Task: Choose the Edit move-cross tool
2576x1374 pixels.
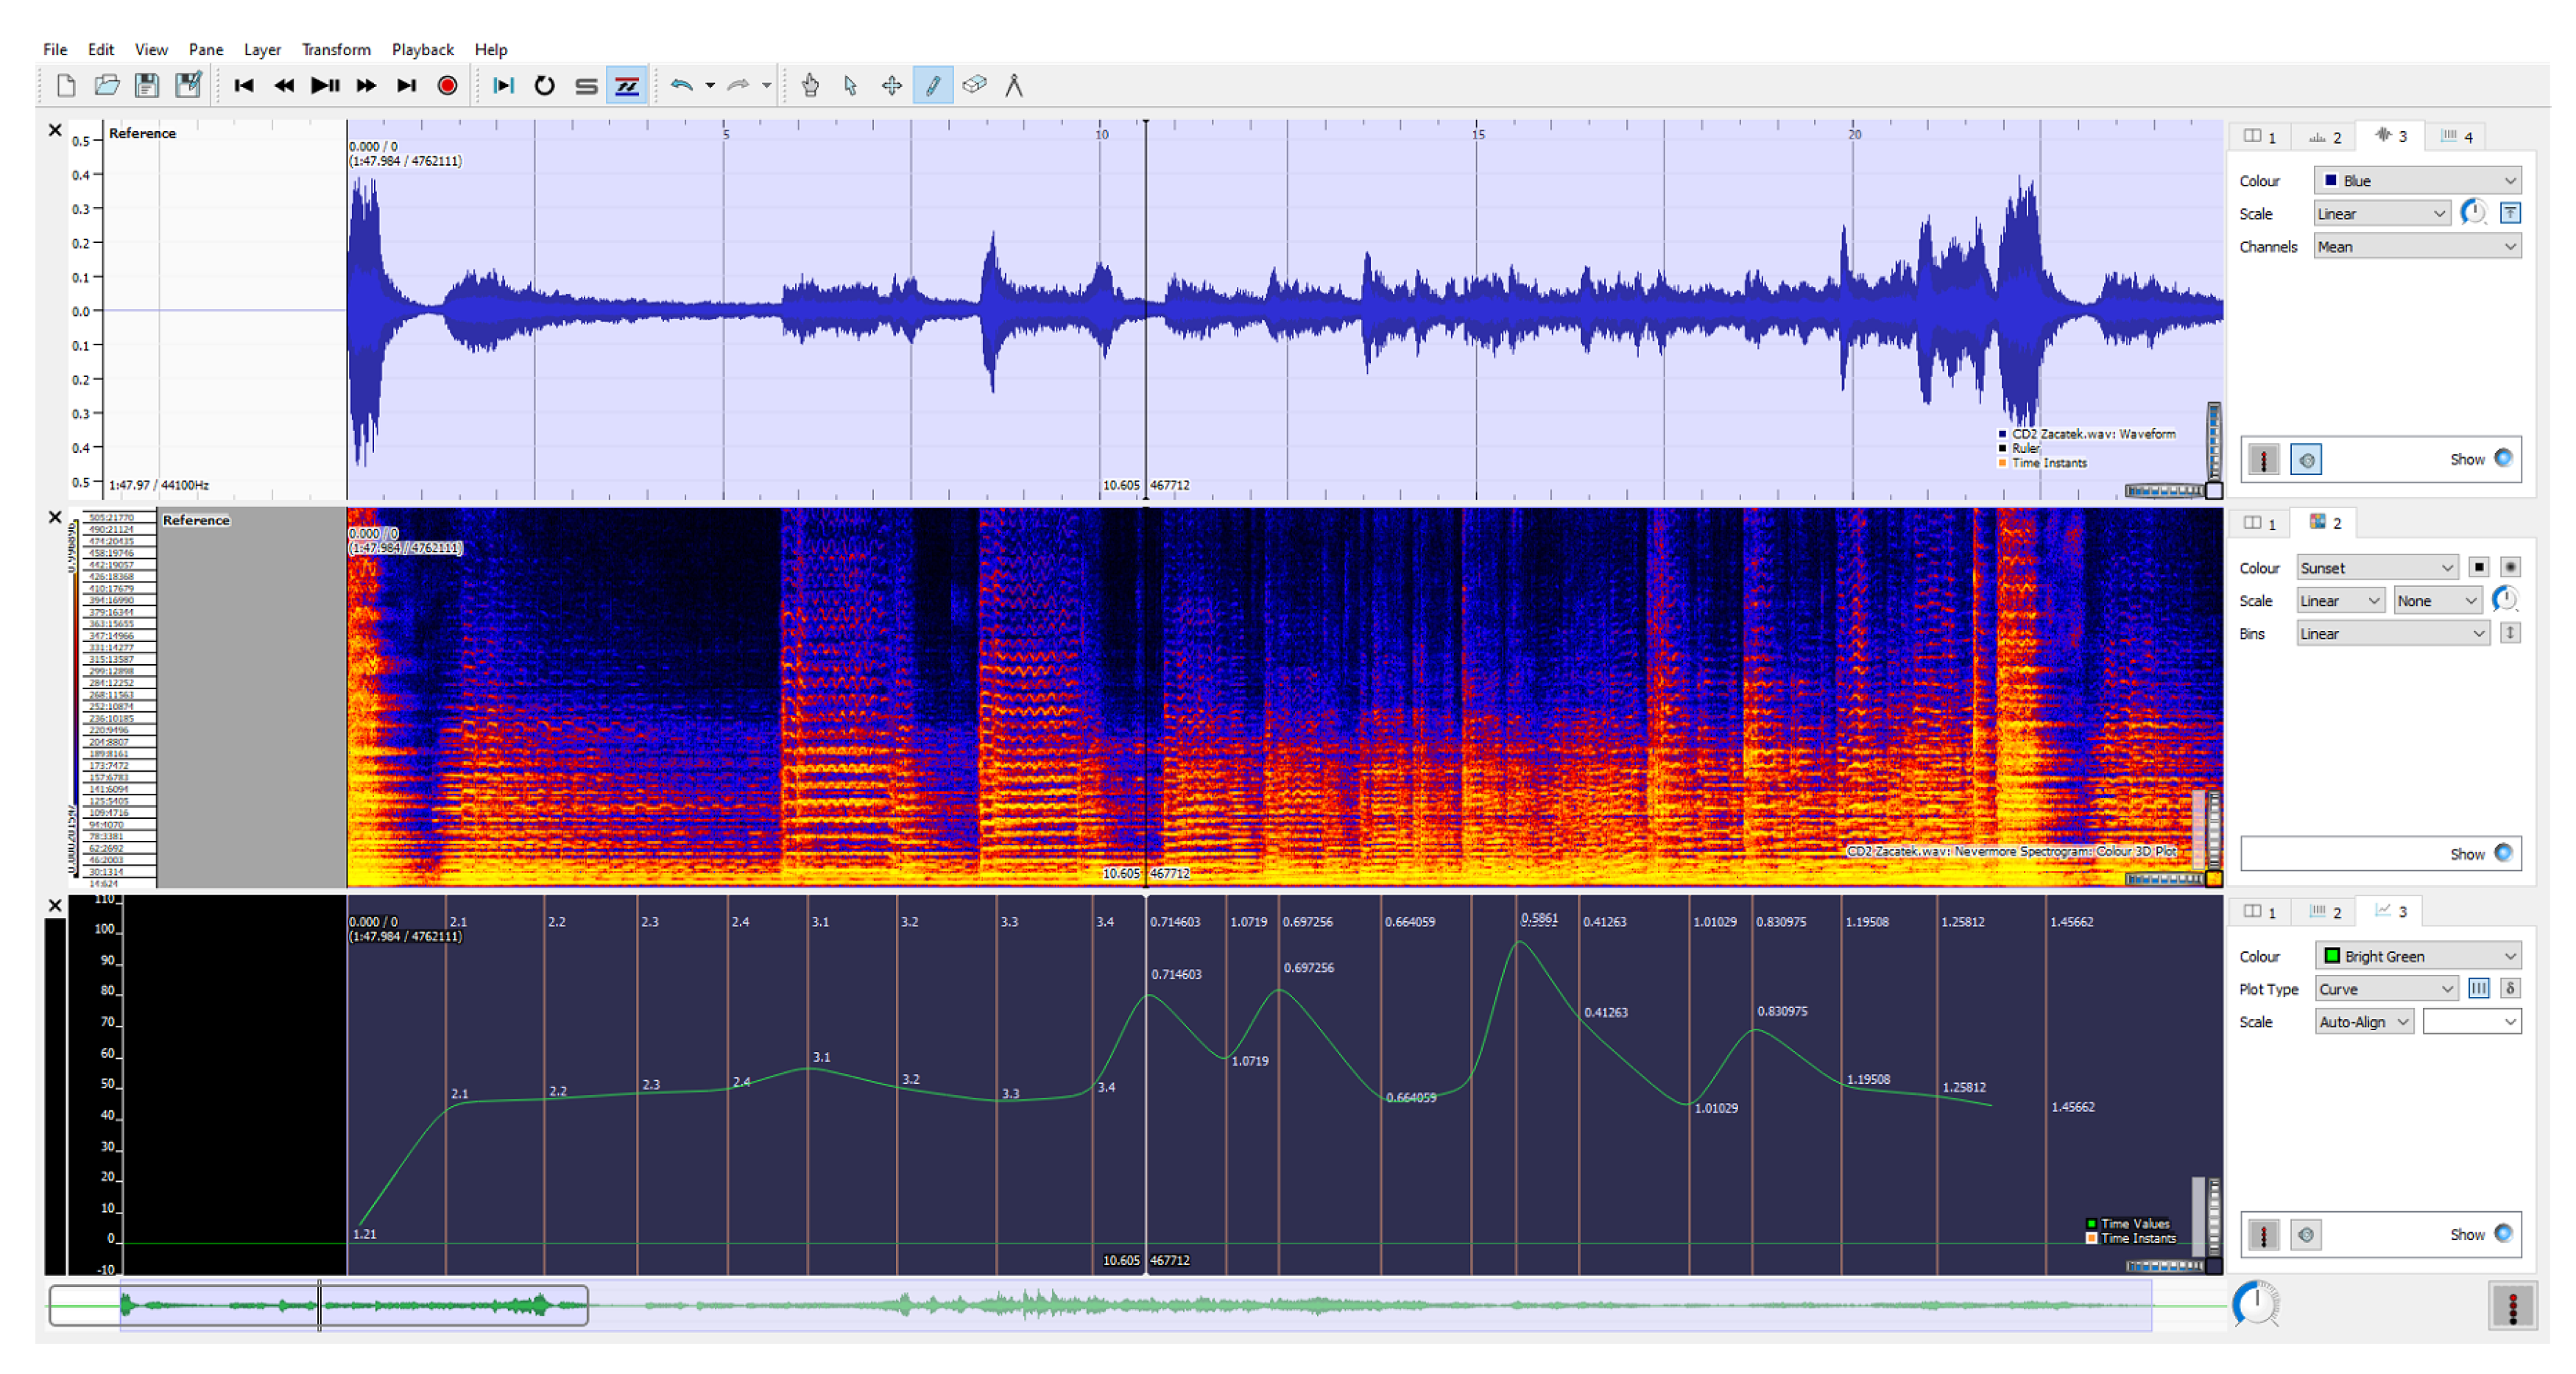Action: pyautogui.click(x=891, y=86)
